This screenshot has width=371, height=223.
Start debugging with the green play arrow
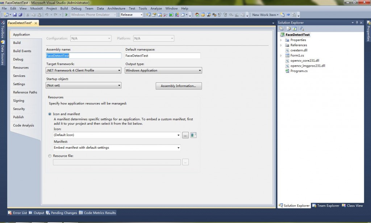(x=66, y=15)
